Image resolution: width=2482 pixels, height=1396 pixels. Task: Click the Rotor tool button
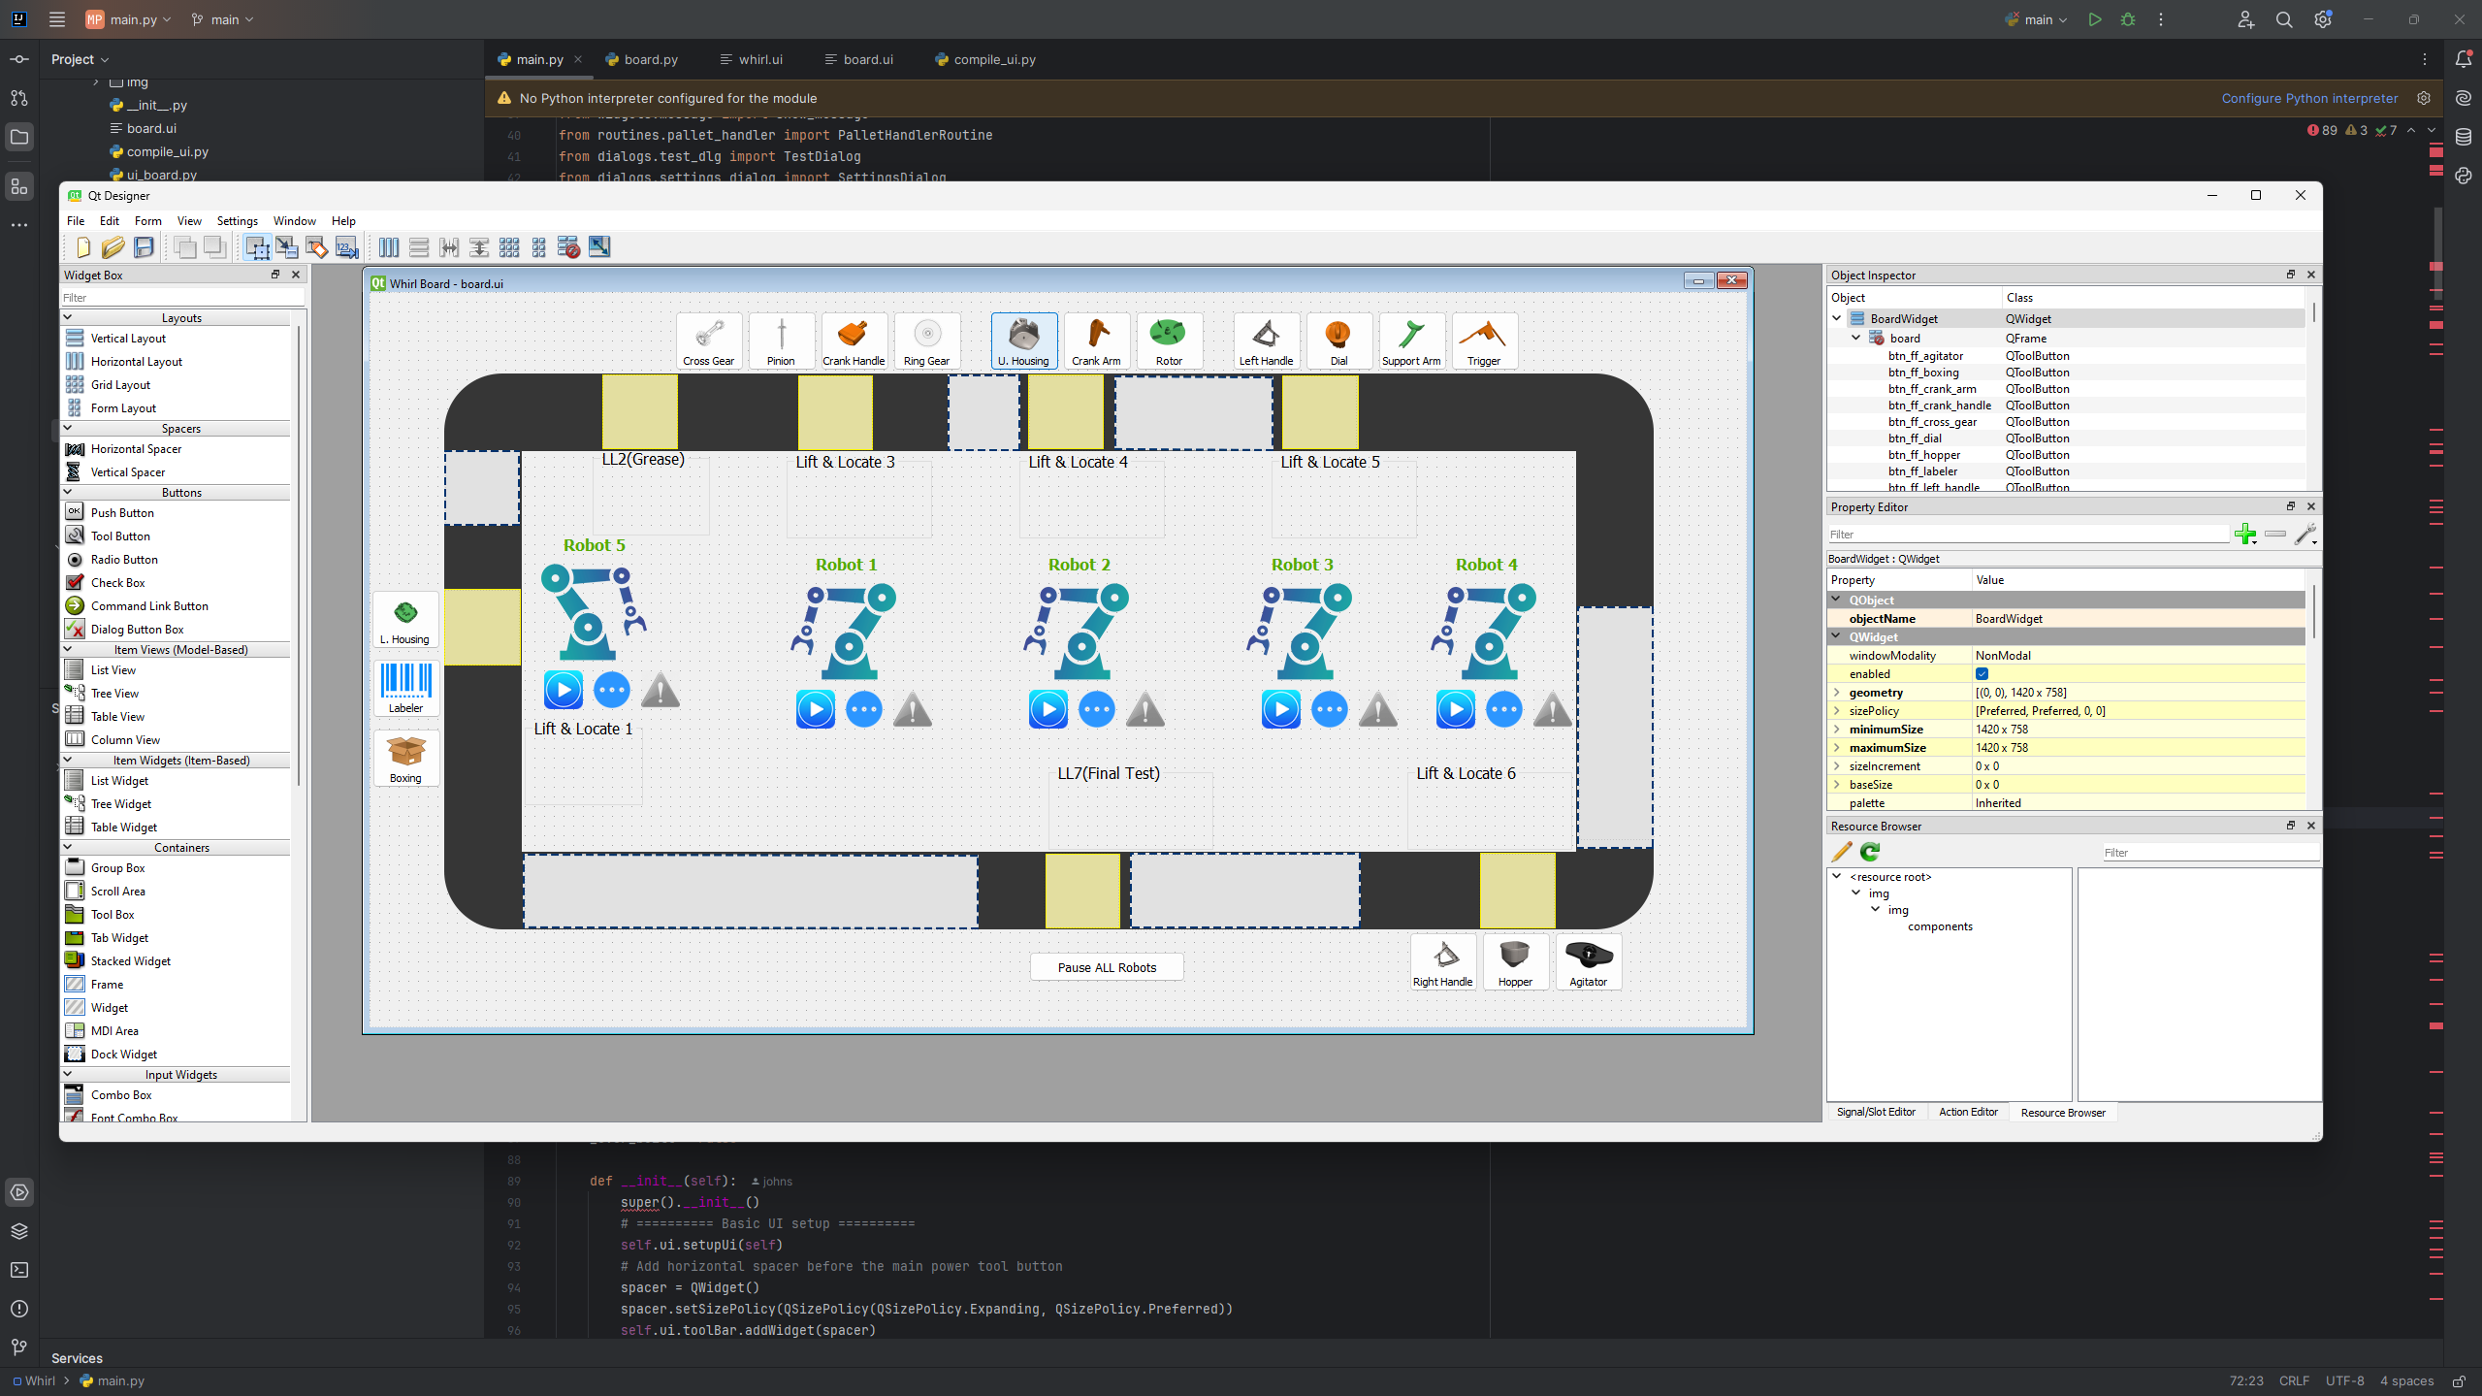(1170, 341)
